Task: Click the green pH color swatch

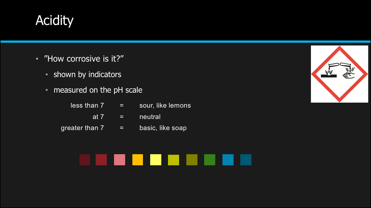Action: click(x=210, y=160)
